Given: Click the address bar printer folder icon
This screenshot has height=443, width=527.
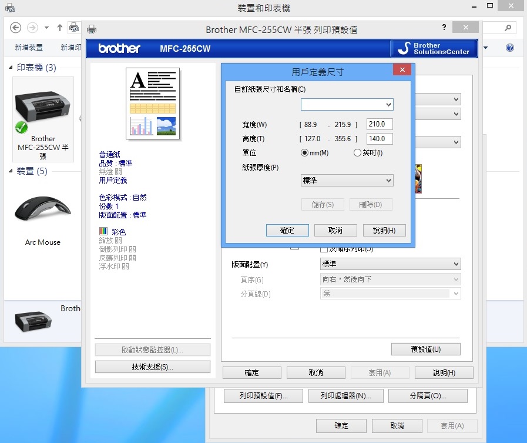Looking at the screenshot, I should tap(74, 28).
